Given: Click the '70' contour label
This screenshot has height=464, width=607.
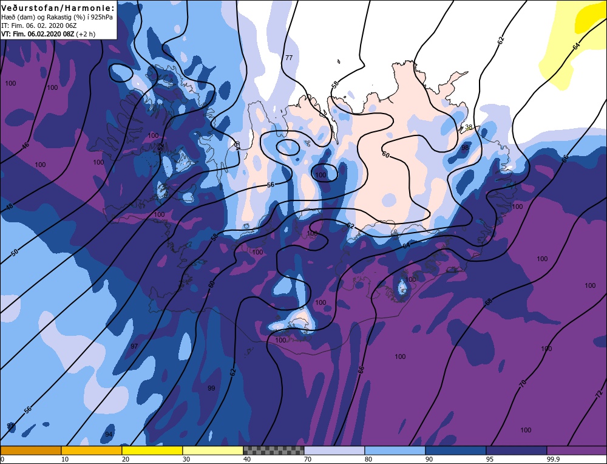Looking at the screenshot, I should [x=523, y=384].
